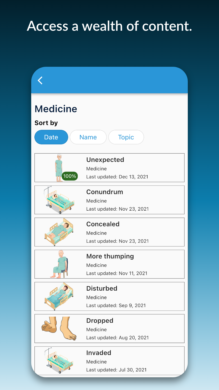The width and height of the screenshot is (219, 390).
Task: Open the Invaded case entry
Action: tap(109, 361)
